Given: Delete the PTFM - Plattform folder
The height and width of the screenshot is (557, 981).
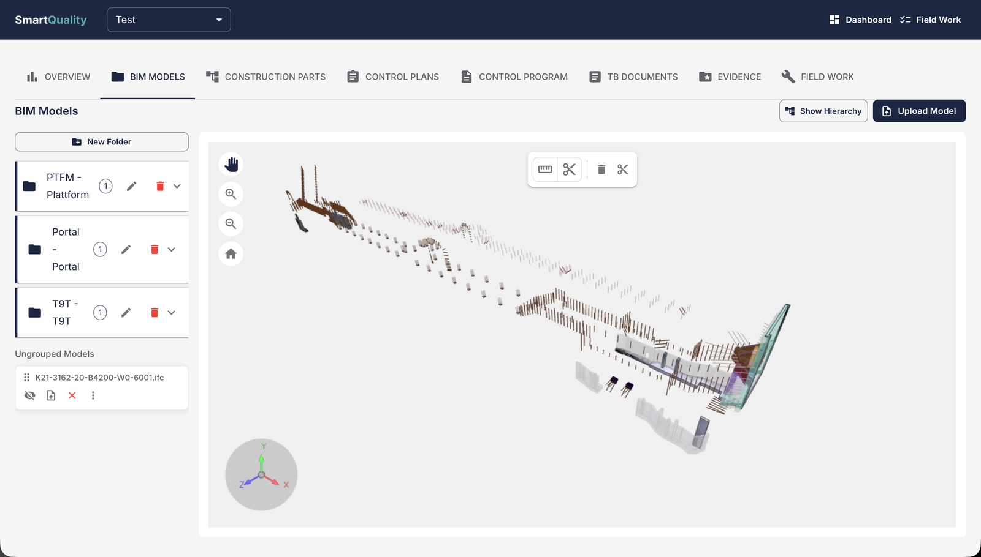Looking at the screenshot, I should tap(160, 186).
